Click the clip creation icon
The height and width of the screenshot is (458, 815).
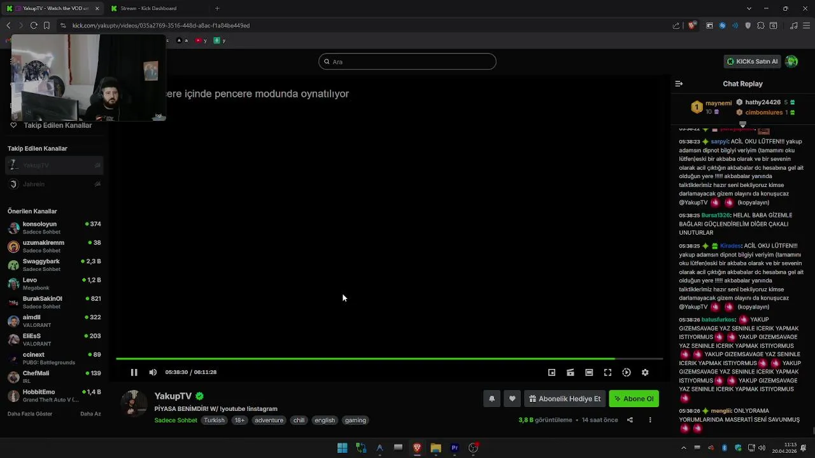click(570, 372)
